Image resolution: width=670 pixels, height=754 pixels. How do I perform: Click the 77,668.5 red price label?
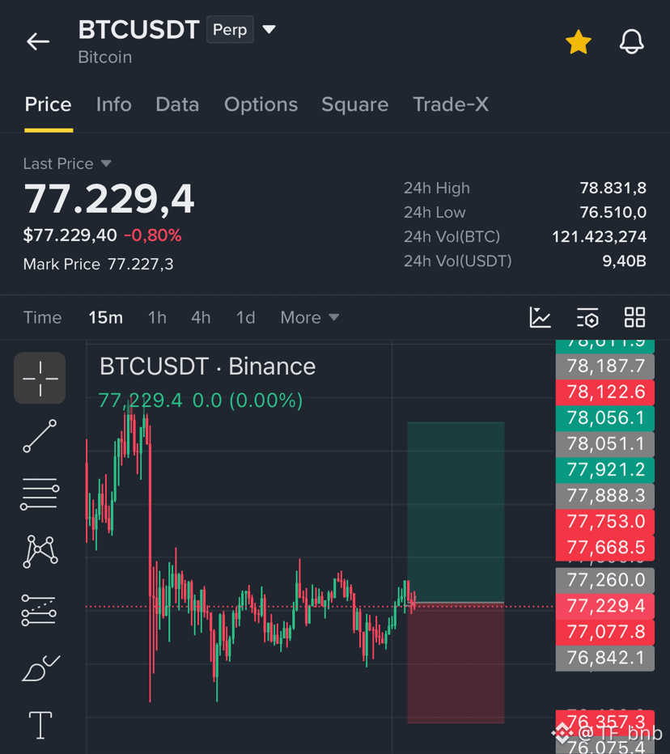click(605, 548)
